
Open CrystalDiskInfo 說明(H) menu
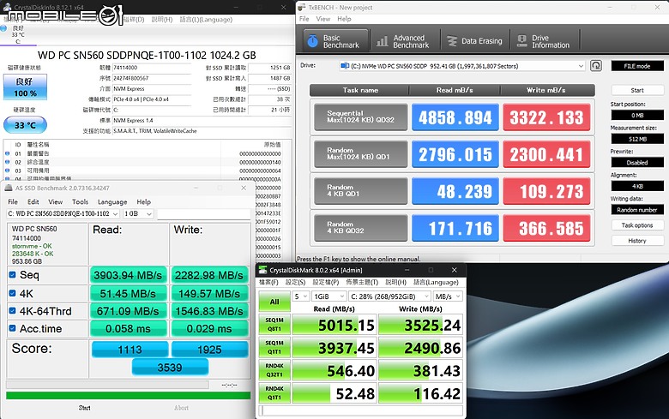tap(162, 20)
